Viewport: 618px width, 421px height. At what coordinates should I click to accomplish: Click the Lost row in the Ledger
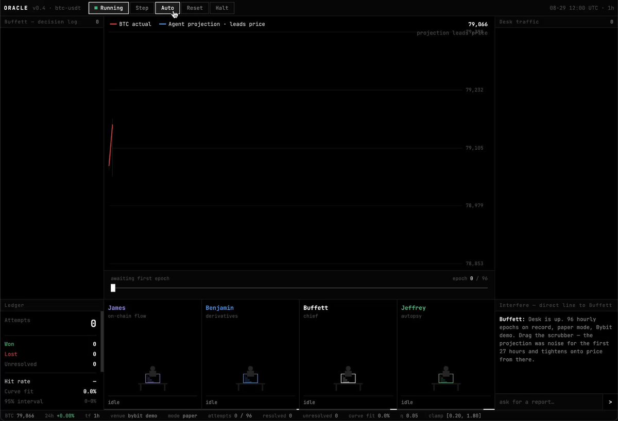tap(50, 354)
